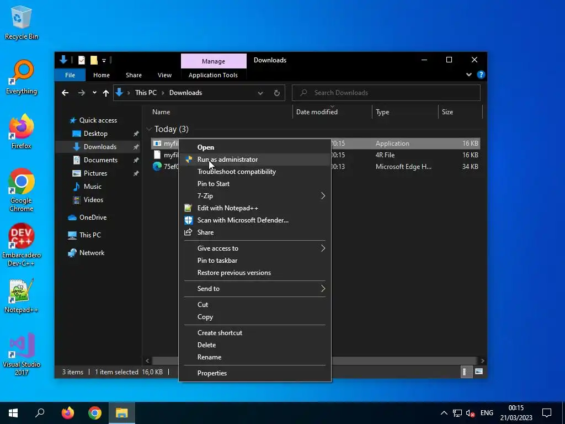Expand the ribbon with the chevron
The image size is (565, 424).
click(x=469, y=75)
